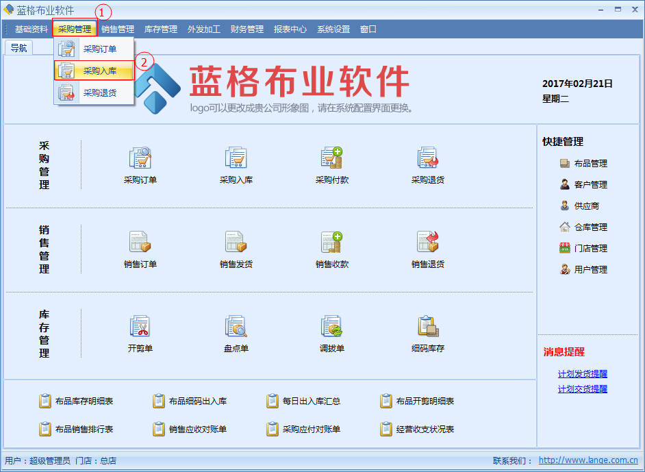Image resolution: width=645 pixels, height=472 pixels.
Task: Switch to the 导航 tab
Action: click(x=19, y=48)
